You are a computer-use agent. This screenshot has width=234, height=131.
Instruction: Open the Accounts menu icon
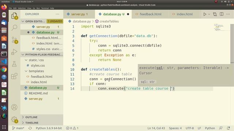[14, 107]
